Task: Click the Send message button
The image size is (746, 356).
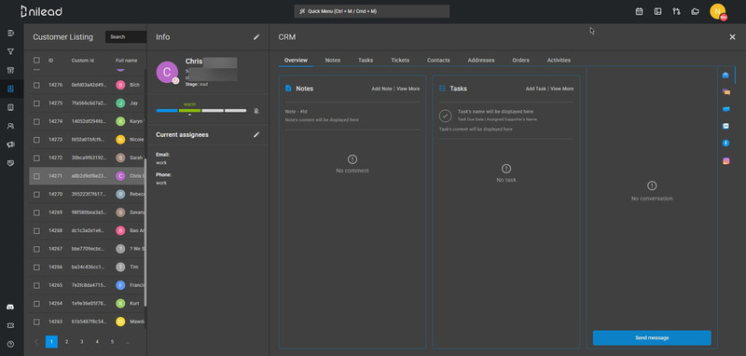Action: coord(652,338)
